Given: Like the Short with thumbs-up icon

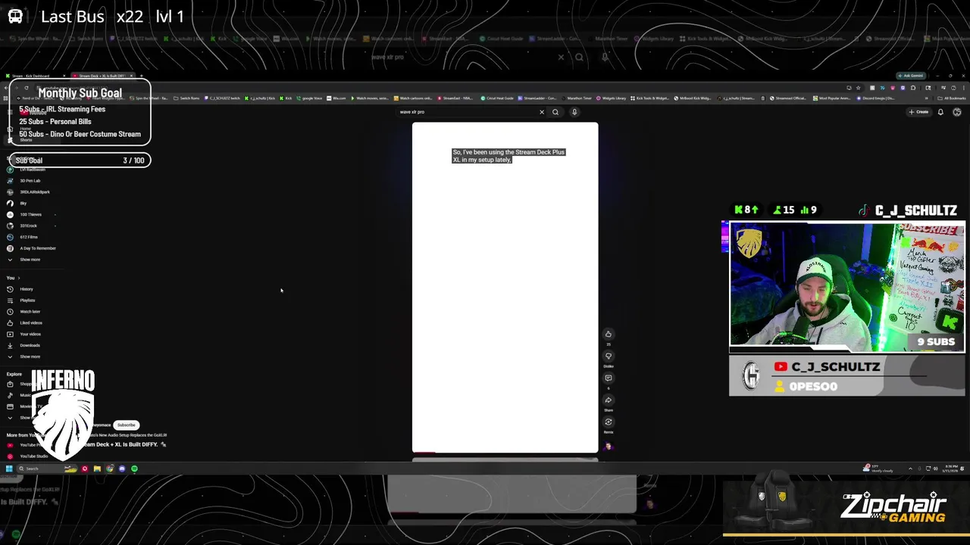Looking at the screenshot, I should click(x=608, y=334).
